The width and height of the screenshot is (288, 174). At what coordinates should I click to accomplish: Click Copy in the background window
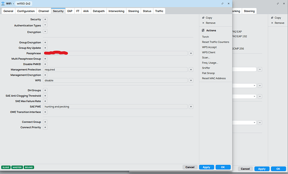point(276,18)
